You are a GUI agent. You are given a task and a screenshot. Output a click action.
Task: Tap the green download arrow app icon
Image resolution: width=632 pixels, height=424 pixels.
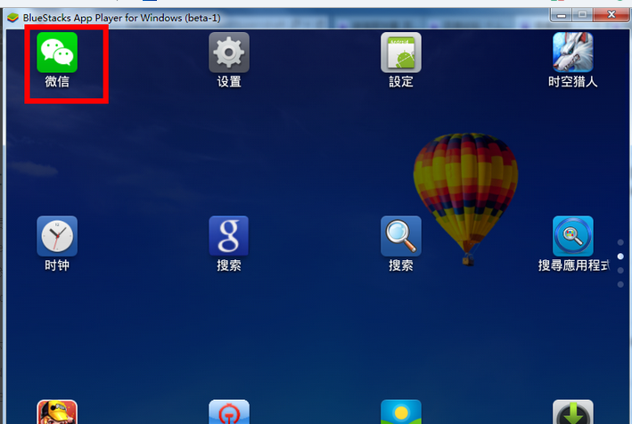click(572, 412)
